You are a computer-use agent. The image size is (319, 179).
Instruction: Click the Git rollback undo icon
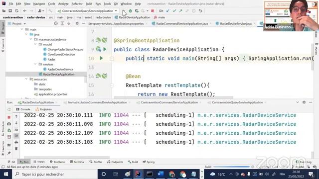(x=200, y=11)
